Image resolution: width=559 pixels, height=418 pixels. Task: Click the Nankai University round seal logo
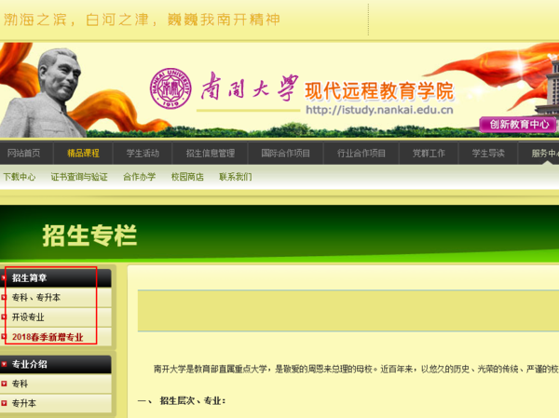pos(170,88)
